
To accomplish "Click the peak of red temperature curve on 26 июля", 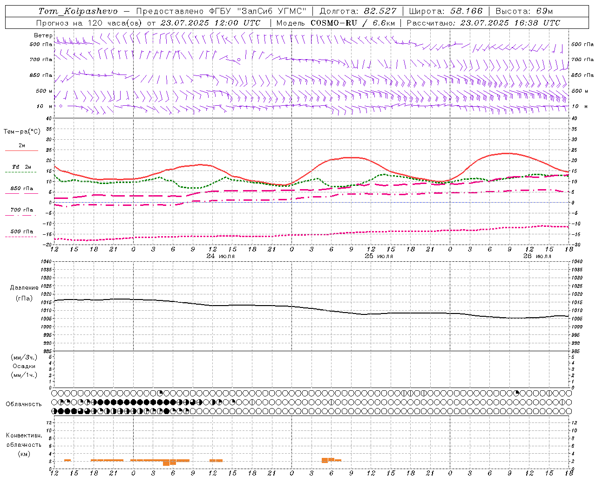I will (508, 153).
